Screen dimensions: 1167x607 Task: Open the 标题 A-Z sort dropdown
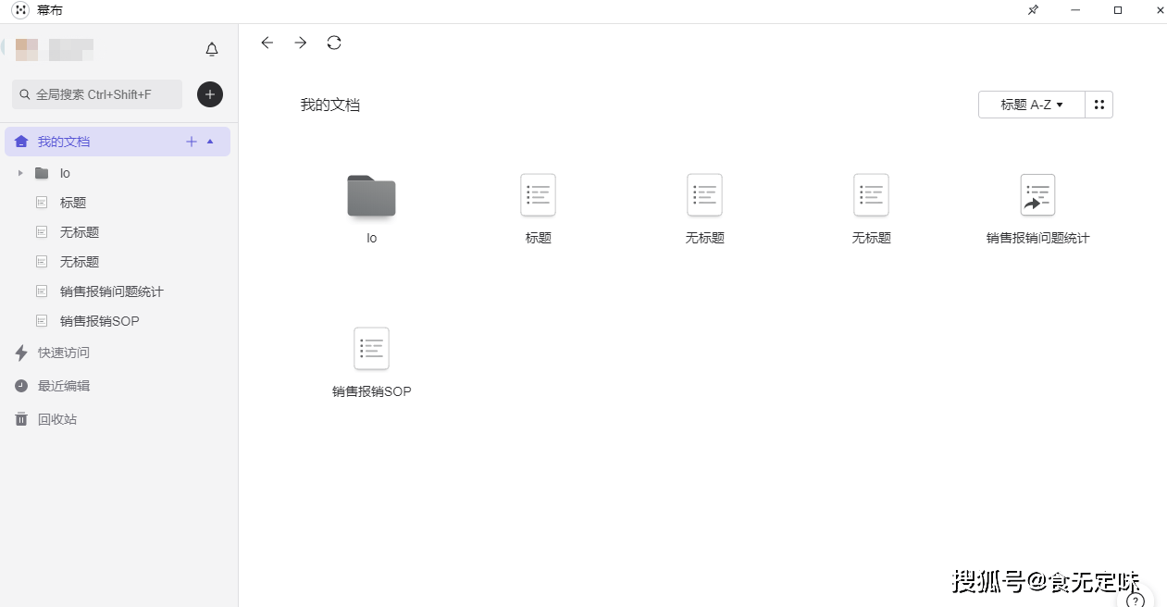[x=1031, y=105]
